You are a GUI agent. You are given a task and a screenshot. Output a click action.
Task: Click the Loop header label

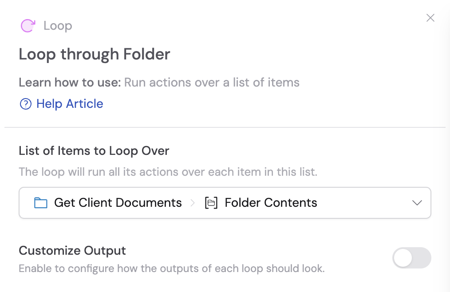pos(58,26)
